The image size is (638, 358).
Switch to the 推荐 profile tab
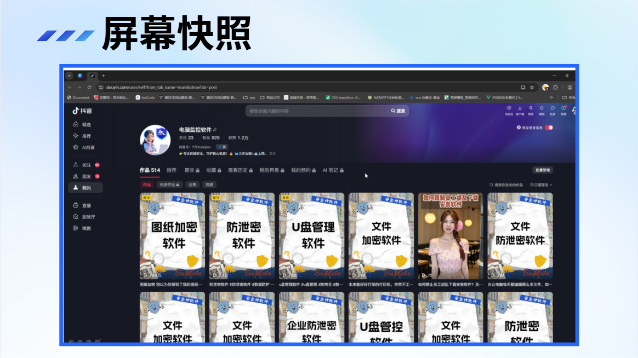172,170
